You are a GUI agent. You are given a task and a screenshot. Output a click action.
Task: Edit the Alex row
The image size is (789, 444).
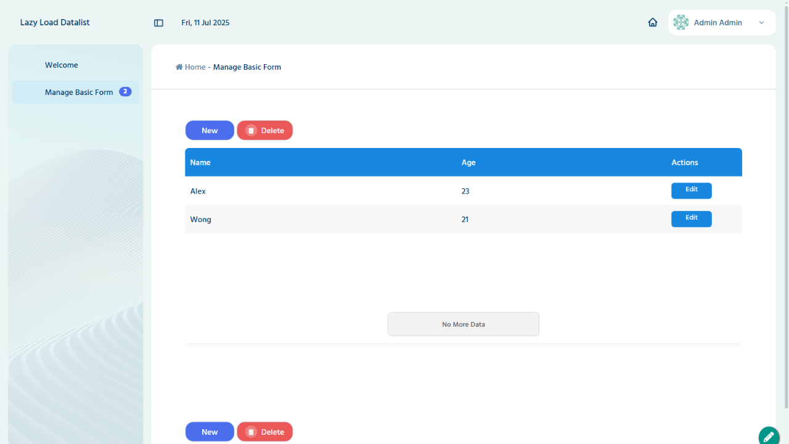691,191
